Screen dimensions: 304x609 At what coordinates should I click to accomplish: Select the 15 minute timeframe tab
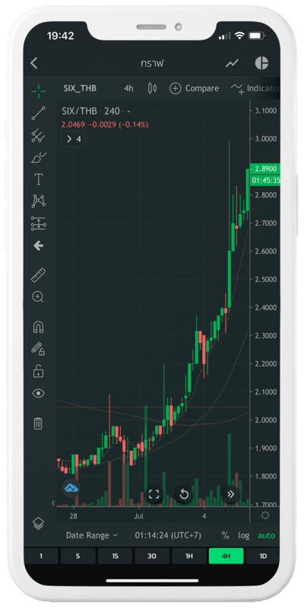115,557
